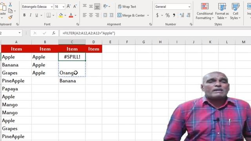Toggle Bold formatting

click(24, 15)
